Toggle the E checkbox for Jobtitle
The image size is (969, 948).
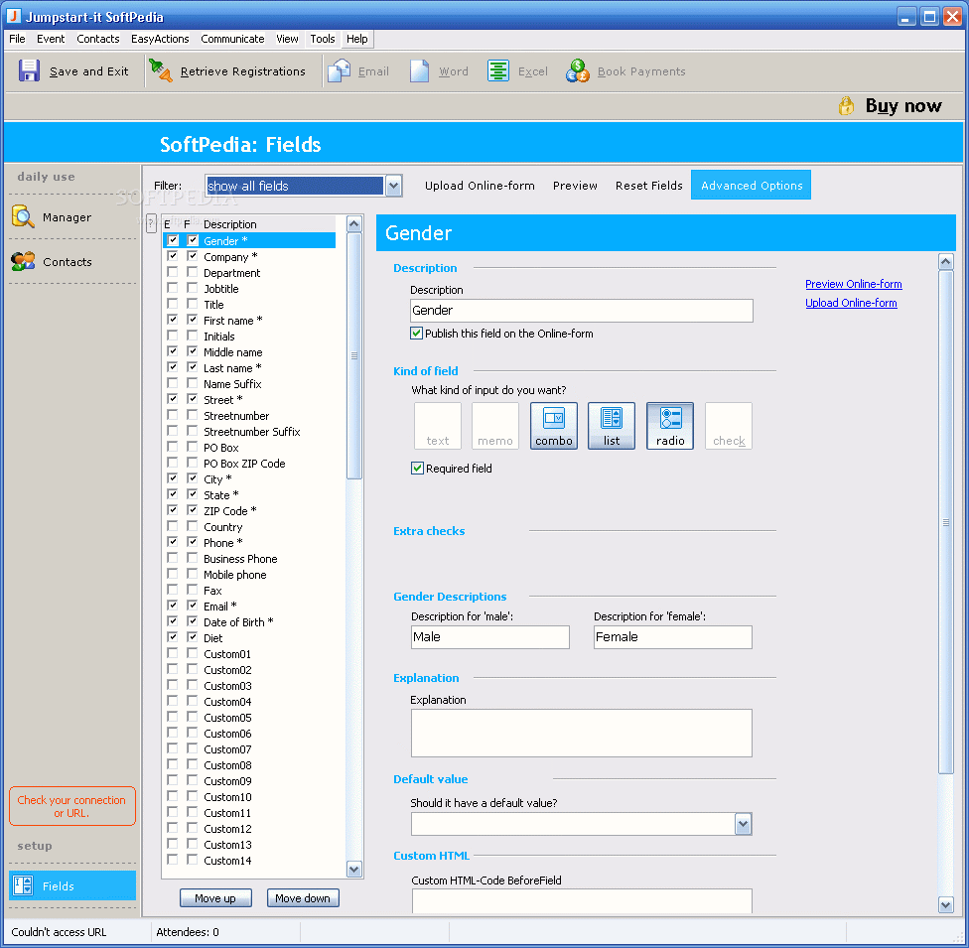173,288
